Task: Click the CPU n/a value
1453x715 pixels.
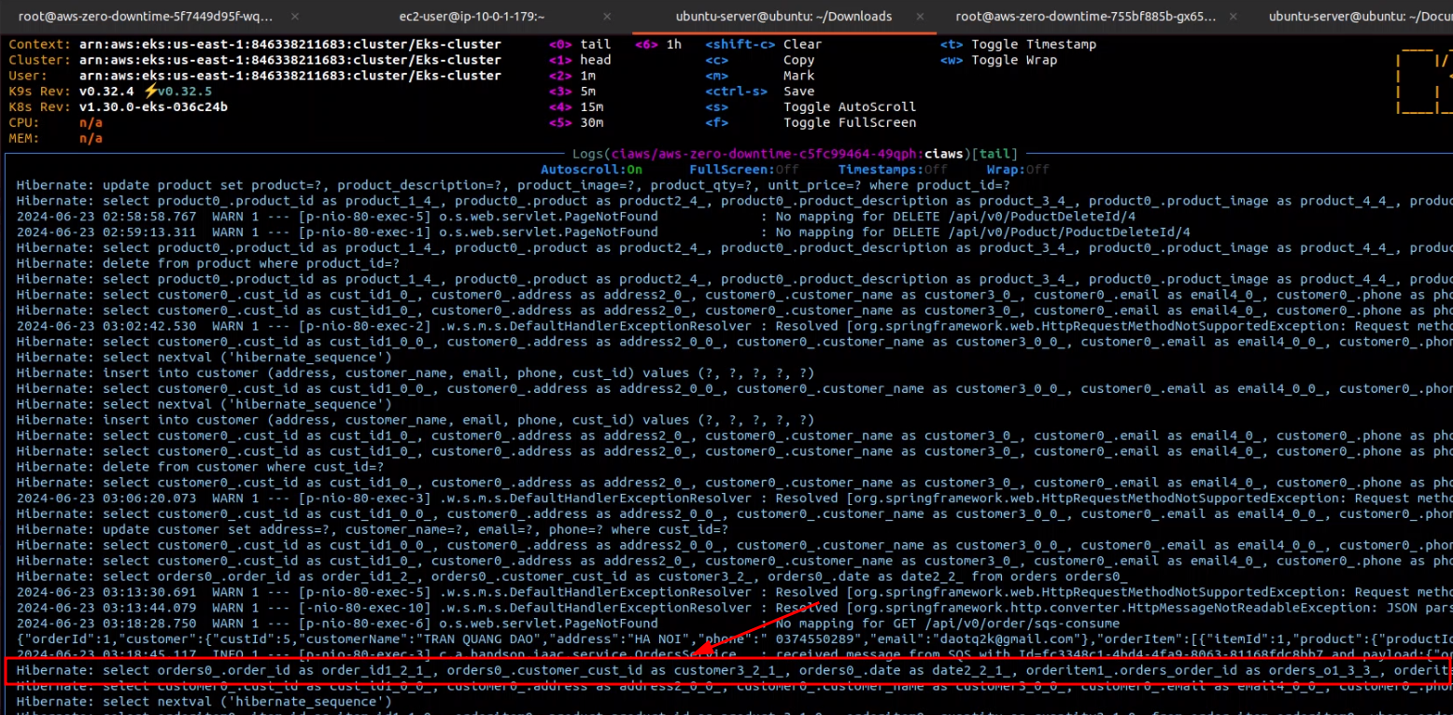Action: 92,123
